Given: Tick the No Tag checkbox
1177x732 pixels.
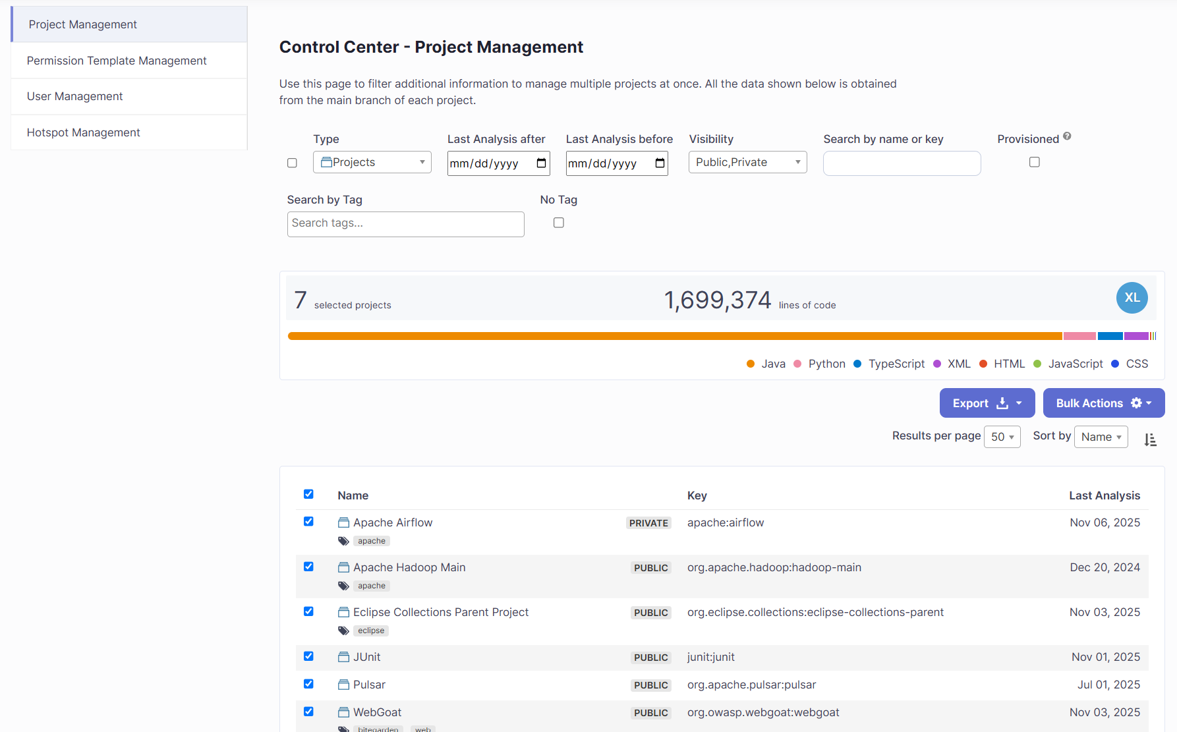Looking at the screenshot, I should point(559,223).
